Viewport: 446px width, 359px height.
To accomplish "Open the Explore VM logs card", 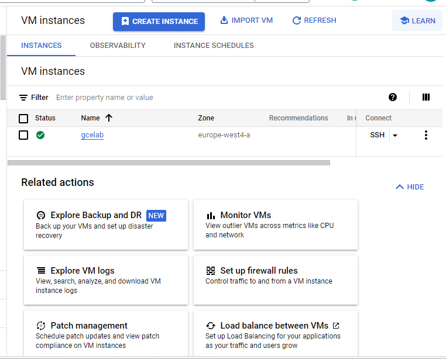I will pyautogui.click(x=106, y=280).
